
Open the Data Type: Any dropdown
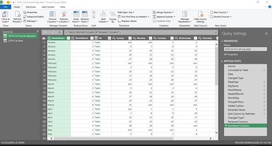pos(126,12)
